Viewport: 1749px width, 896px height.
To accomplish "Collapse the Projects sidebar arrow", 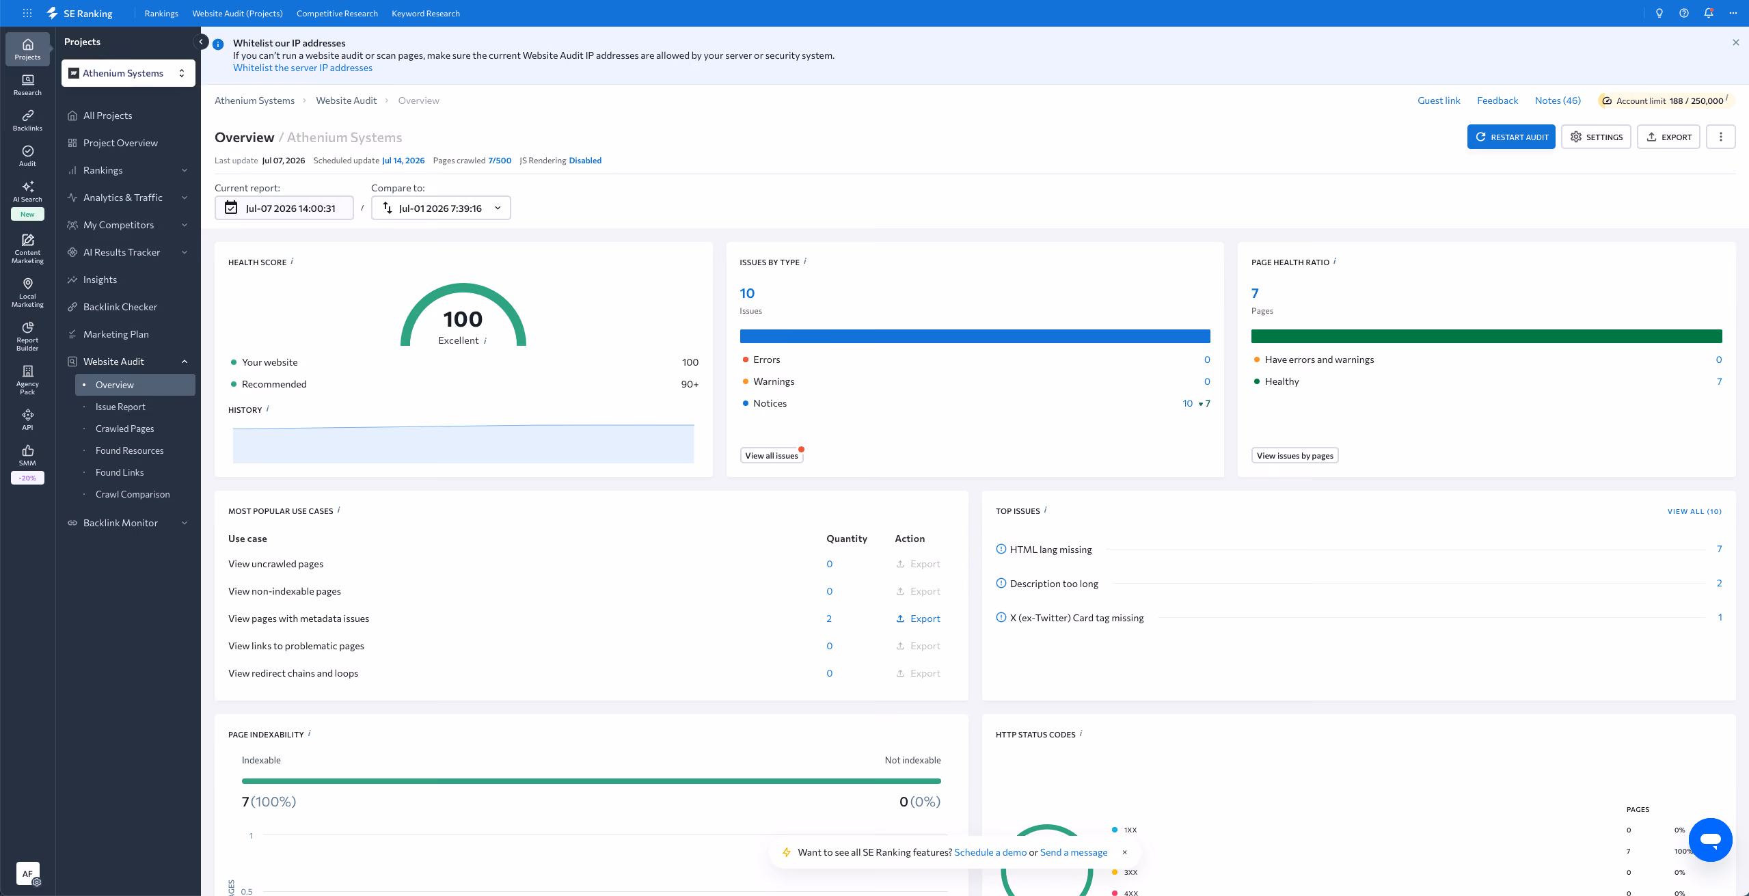I will tap(201, 42).
